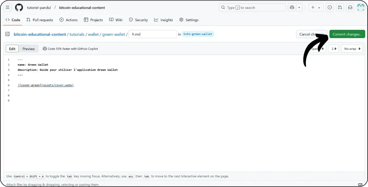Open the create-new plus dropdown in the header
This screenshot has width=368, height=187.
tap(315, 7)
